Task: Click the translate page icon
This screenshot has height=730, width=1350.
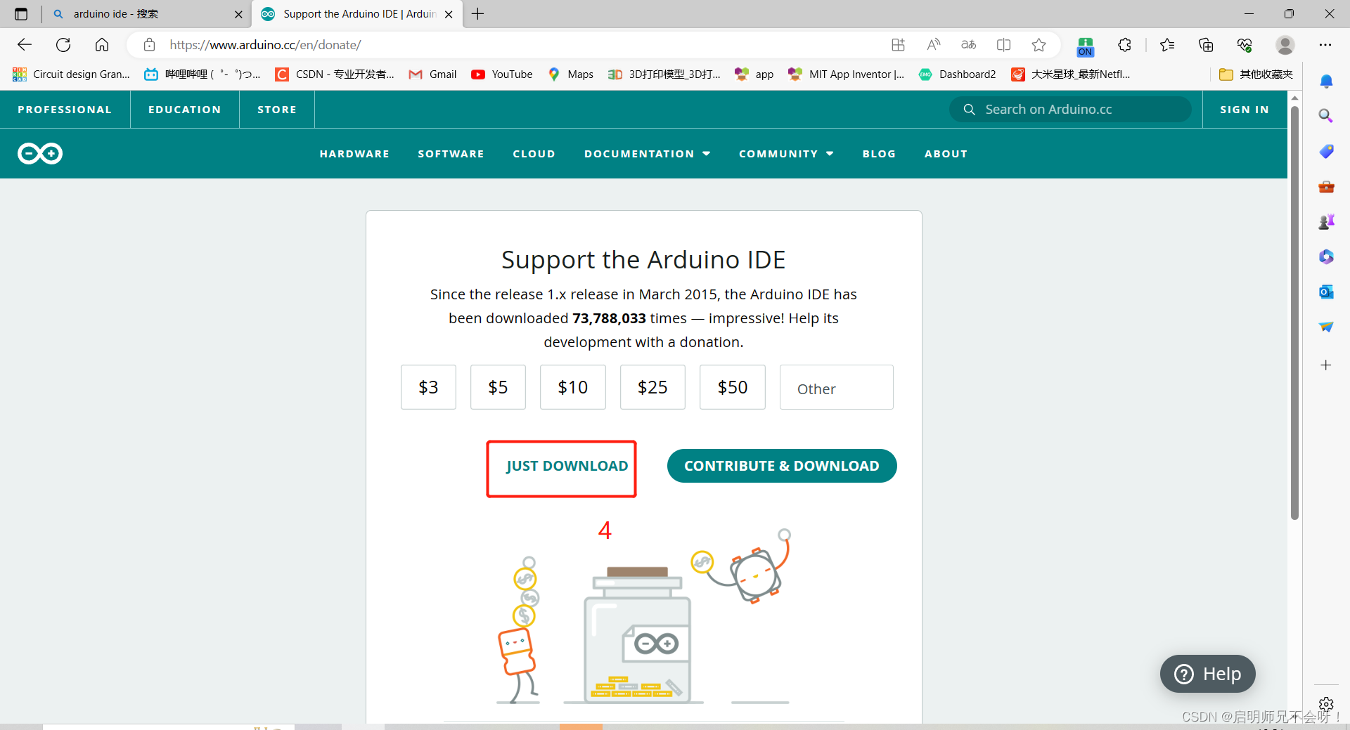Action: (x=969, y=45)
